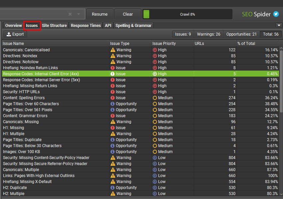This screenshot has height=199, width=283.
Task: Filter by Opportunities: 21 counter
Action: coord(241,34)
